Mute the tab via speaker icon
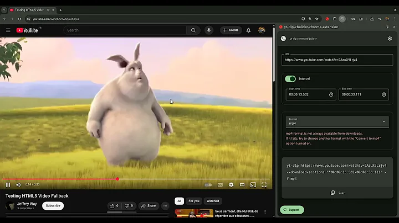The height and width of the screenshot is (223, 399). pyautogui.click(x=48, y=10)
